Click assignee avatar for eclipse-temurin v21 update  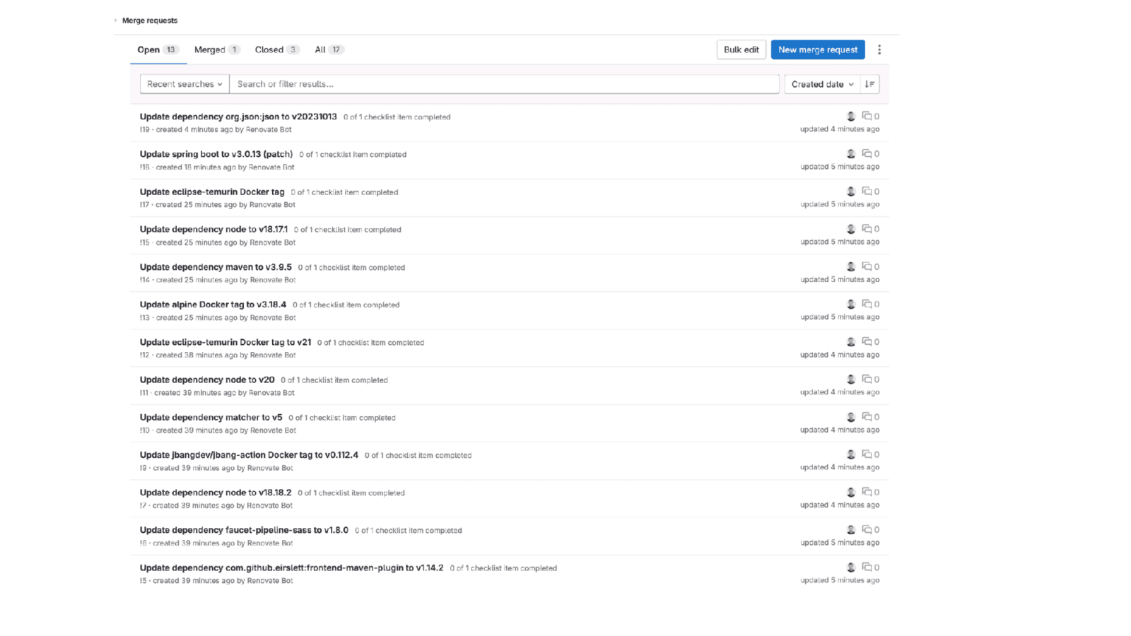[x=851, y=341]
